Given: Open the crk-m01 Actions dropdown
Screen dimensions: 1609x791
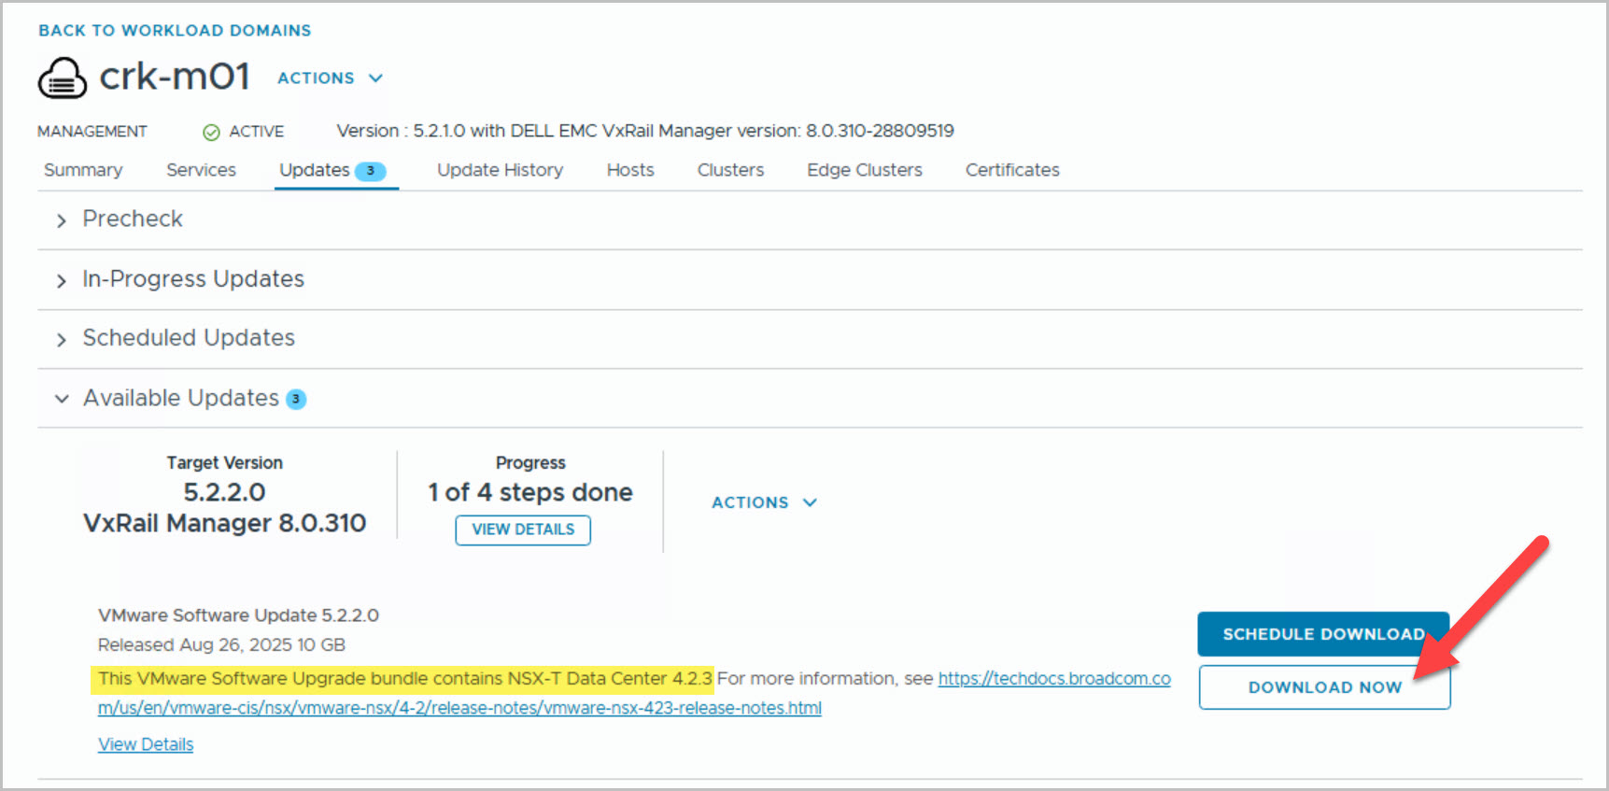Looking at the screenshot, I should (330, 78).
